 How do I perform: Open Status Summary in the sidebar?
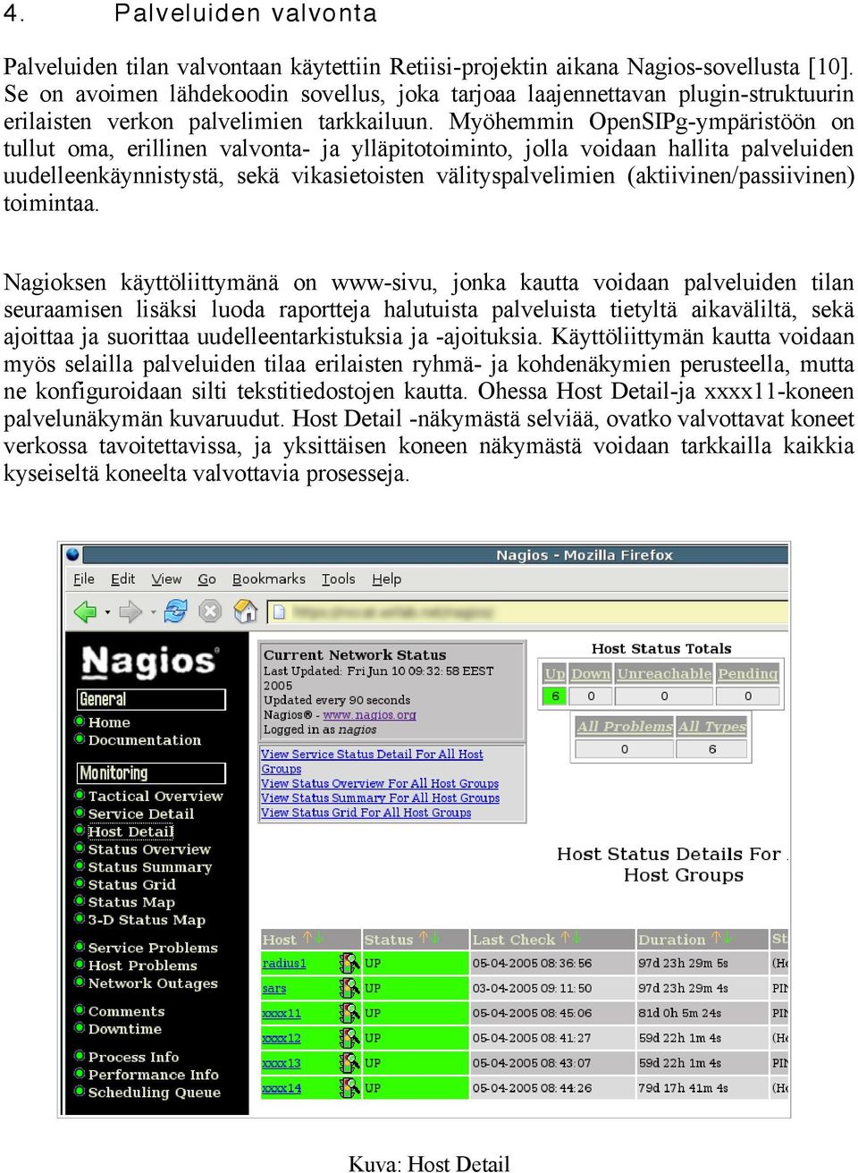[150, 867]
